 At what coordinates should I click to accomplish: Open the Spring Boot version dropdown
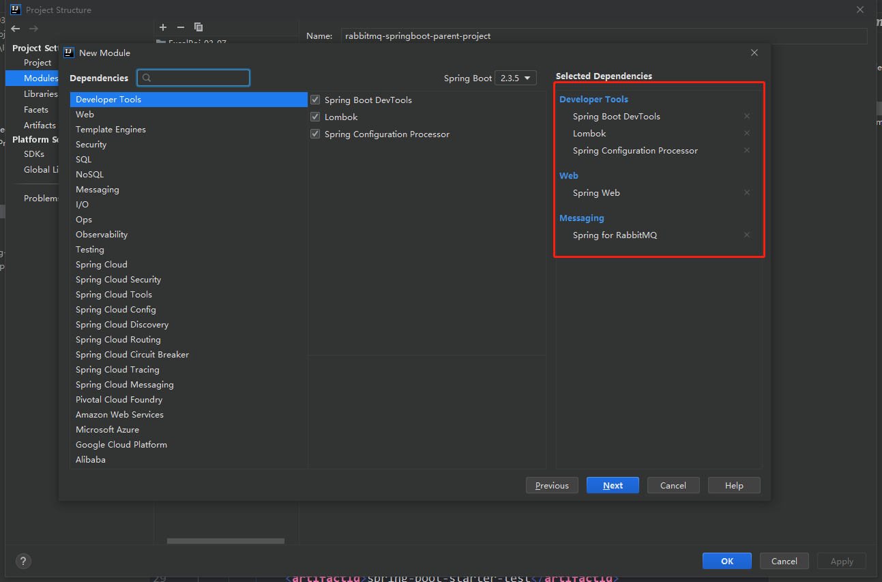(x=516, y=78)
